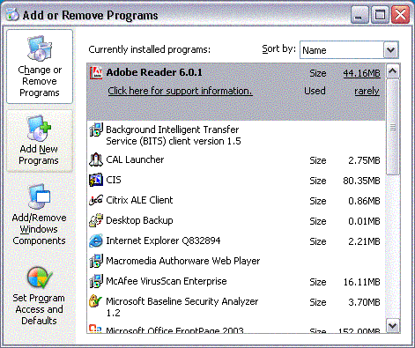Select the Citrix ALE Client entry
This screenshot has width=415, height=348.
pyautogui.click(x=236, y=200)
